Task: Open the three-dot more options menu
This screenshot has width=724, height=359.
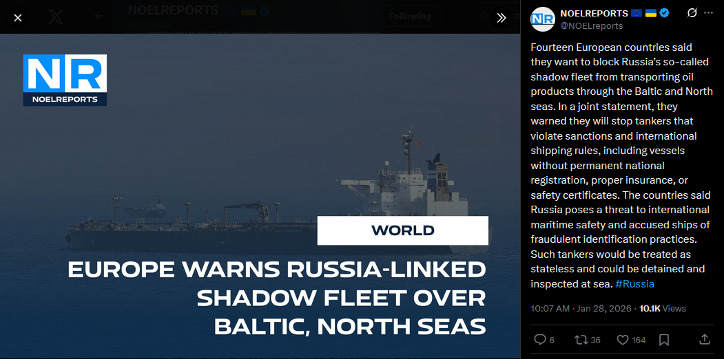Action: click(x=708, y=13)
